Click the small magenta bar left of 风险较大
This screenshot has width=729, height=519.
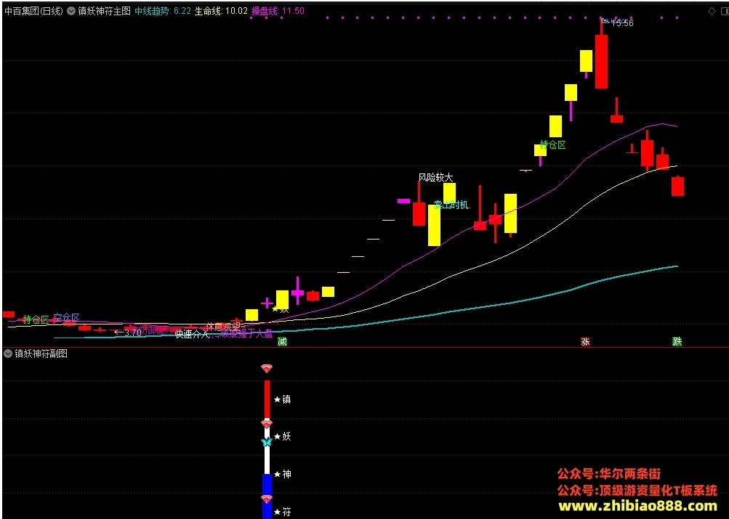(403, 201)
